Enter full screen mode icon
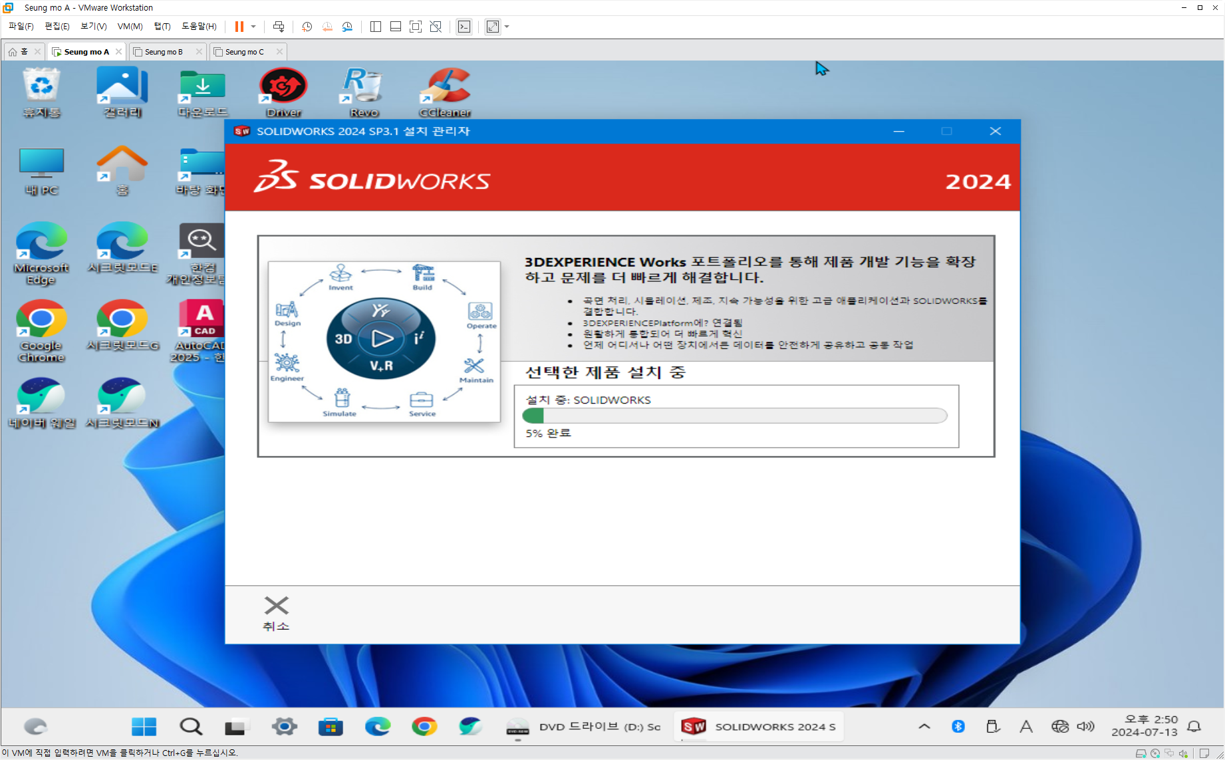Viewport: 1225px width, 760px height. (416, 27)
